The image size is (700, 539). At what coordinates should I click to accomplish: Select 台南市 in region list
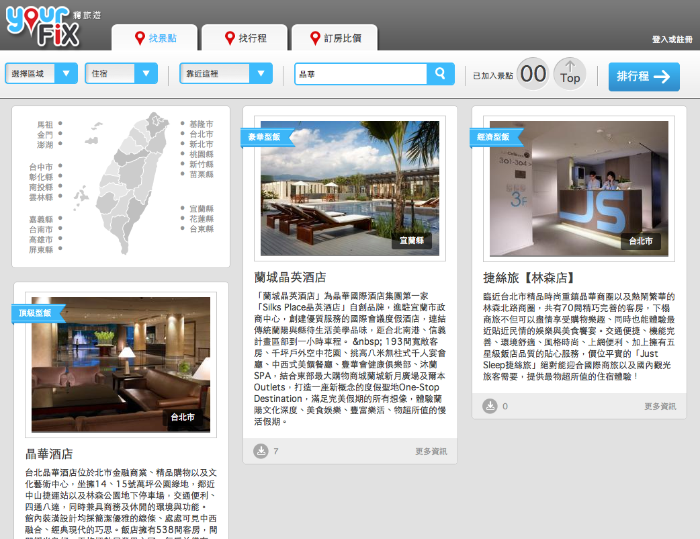coord(41,230)
